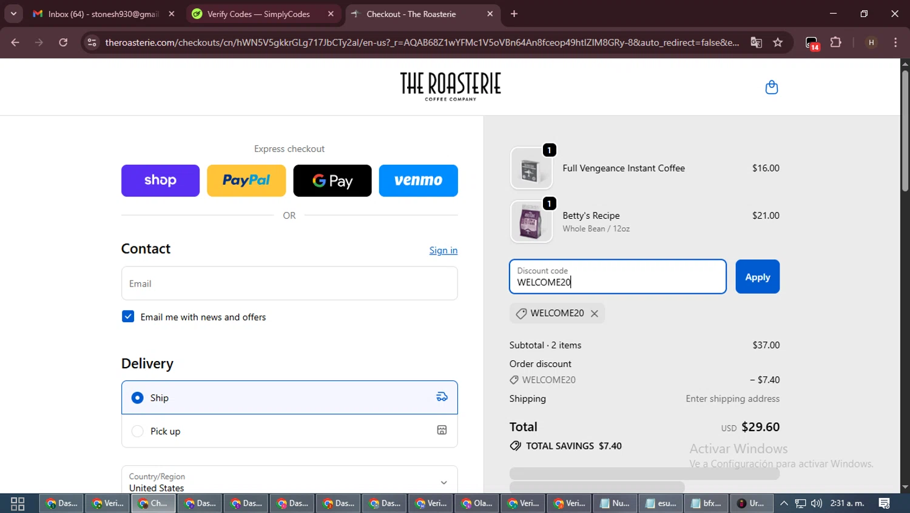Image resolution: width=910 pixels, height=513 pixels.
Task: Open the network status tray icon
Action: point(800,503)
